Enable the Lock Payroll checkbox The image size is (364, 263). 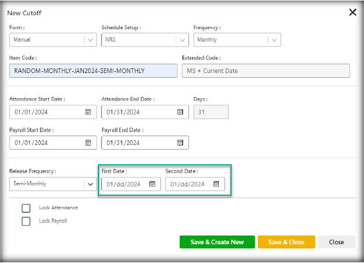pos(26,221)
